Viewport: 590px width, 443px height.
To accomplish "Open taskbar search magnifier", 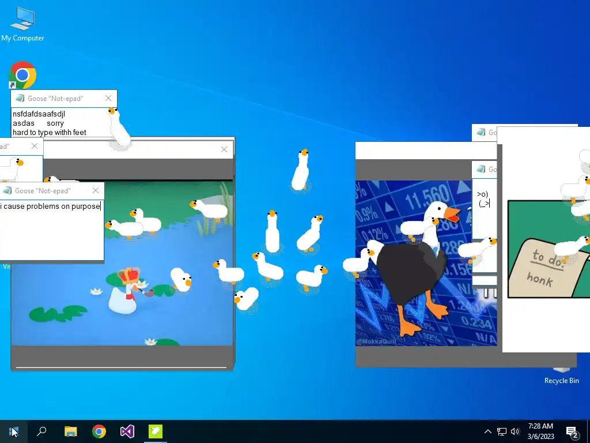I will tap(41, 431).
